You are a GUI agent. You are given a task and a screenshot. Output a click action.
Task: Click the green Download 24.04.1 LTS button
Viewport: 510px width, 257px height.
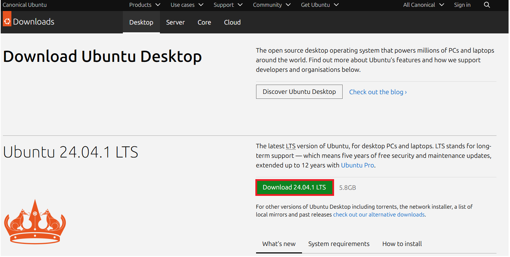tap(295, 187)
